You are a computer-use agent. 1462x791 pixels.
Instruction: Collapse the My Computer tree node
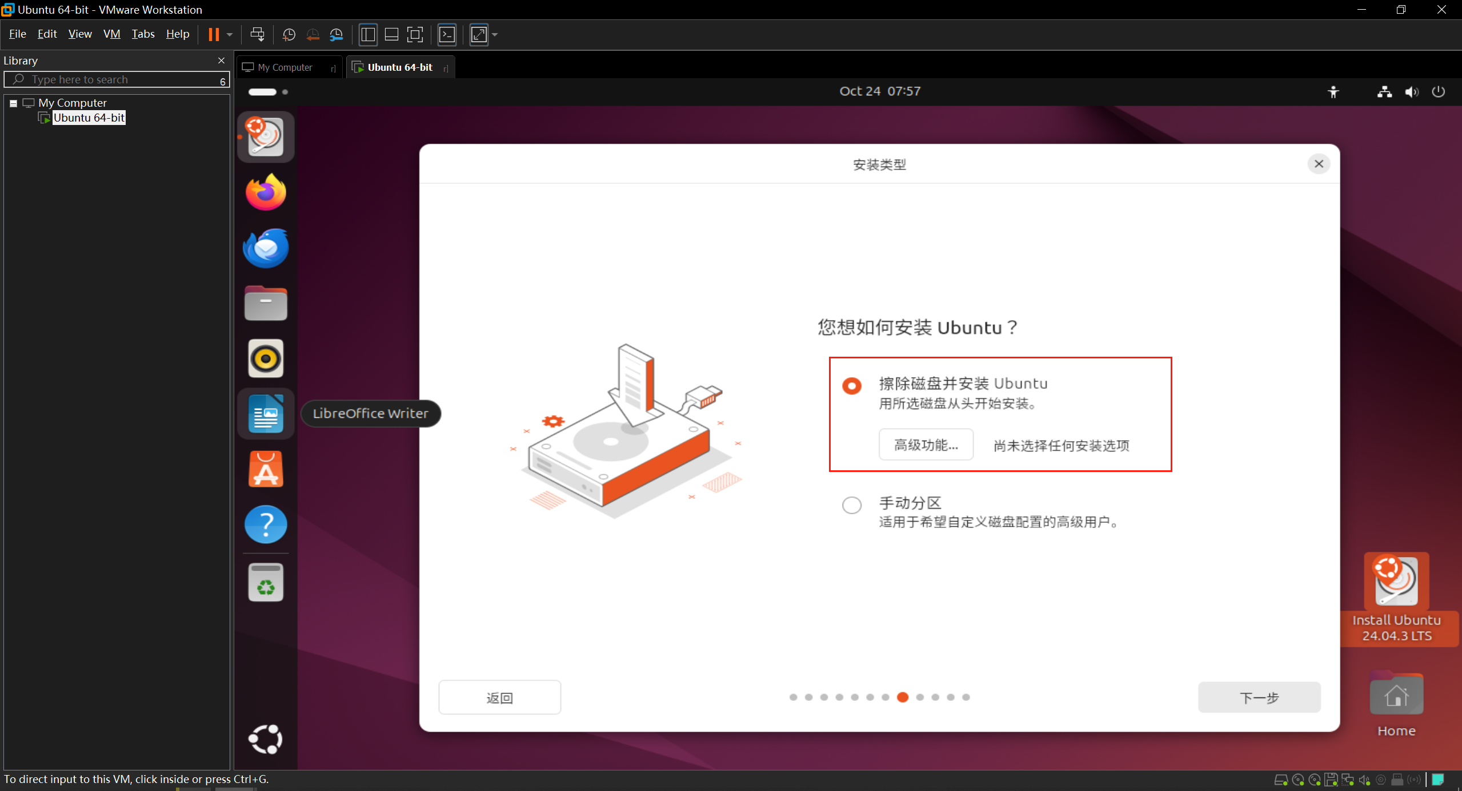tap(13, 103)
